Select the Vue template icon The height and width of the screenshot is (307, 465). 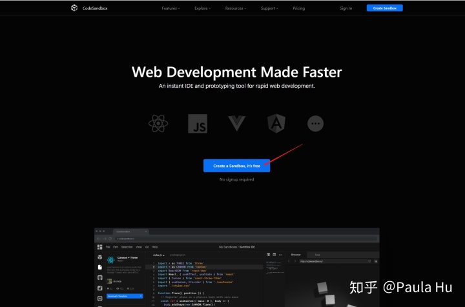click(x=236, y=123)
